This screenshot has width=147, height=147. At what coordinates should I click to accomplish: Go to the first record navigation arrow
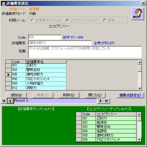coord(4,101)
